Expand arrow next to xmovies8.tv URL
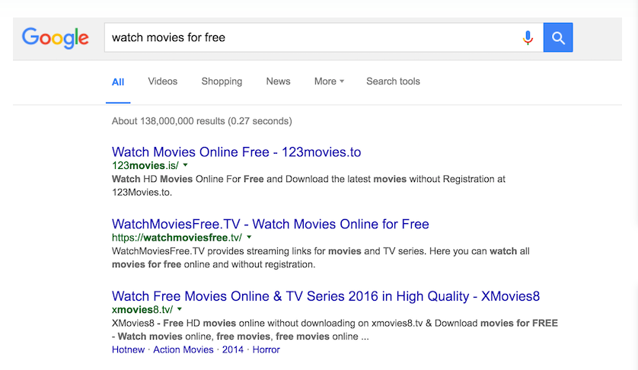Image resolution: width=638 pixels, height=370 pixels. point(179,310)
